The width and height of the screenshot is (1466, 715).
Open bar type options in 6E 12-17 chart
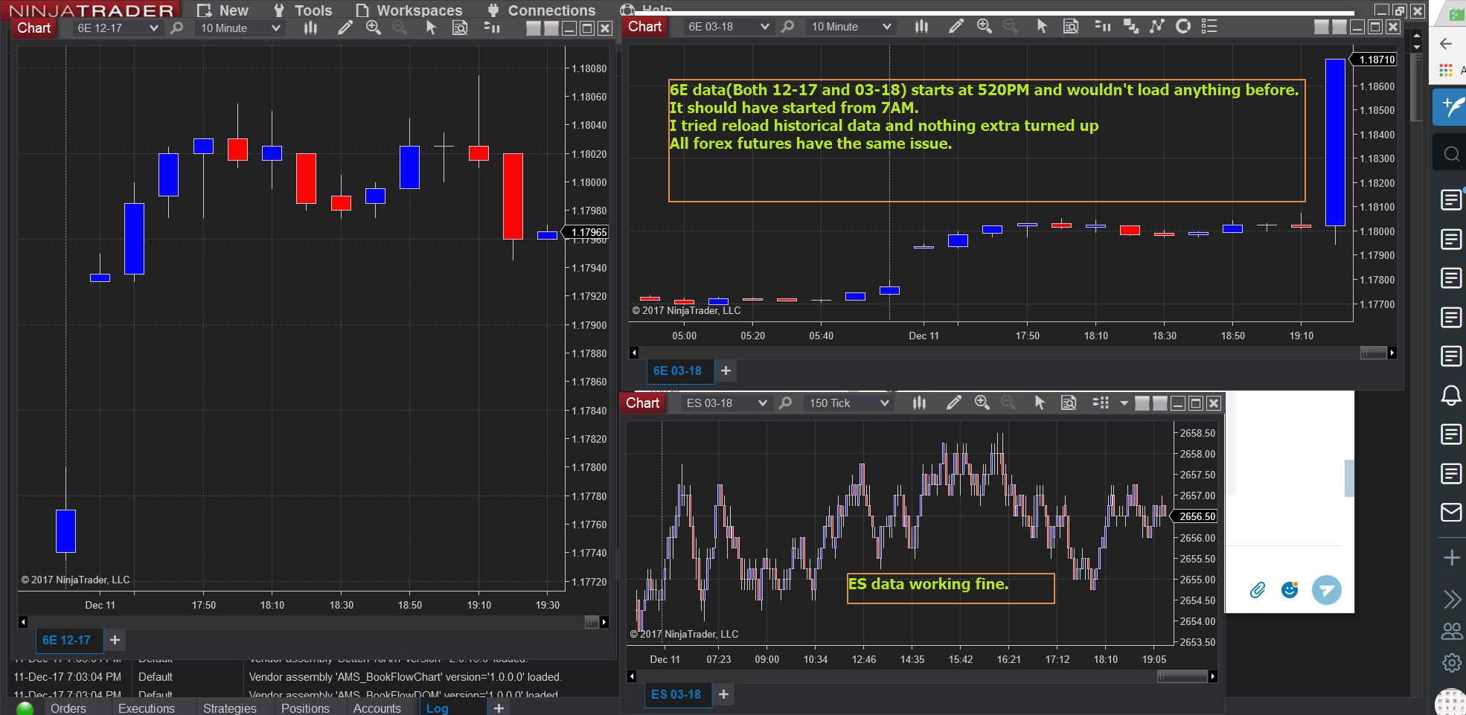click(310, 28)
